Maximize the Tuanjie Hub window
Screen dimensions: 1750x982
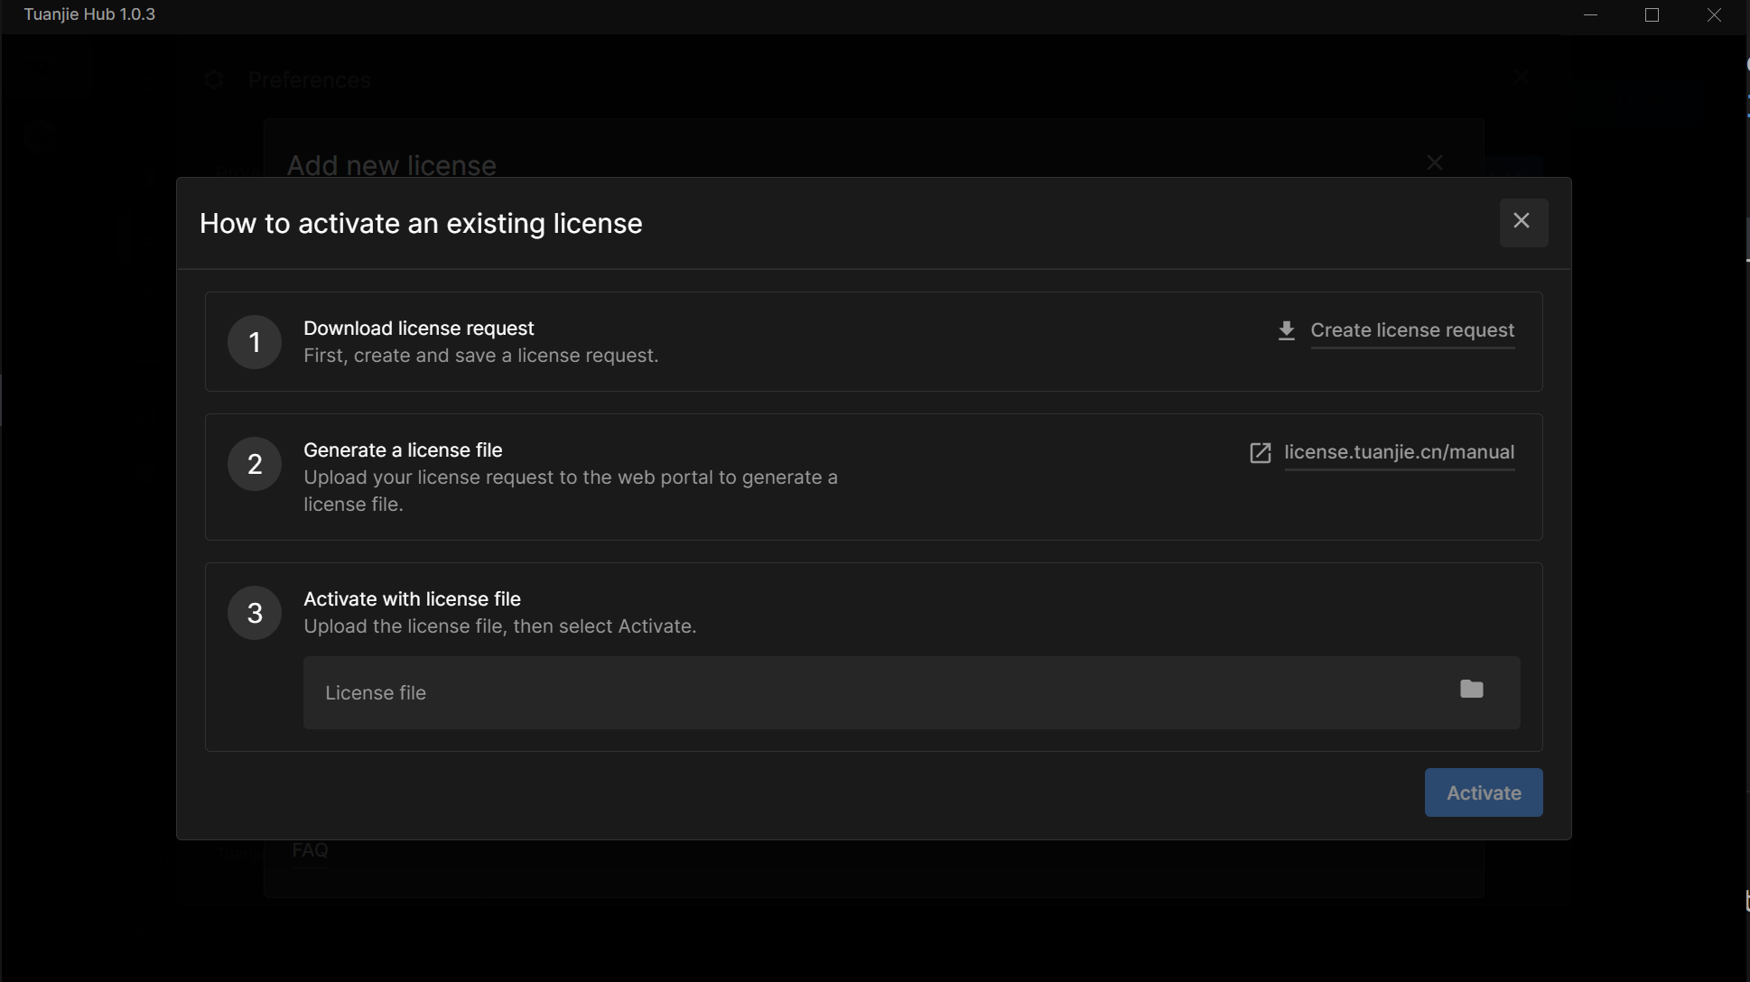click(x=1653, y=14)
